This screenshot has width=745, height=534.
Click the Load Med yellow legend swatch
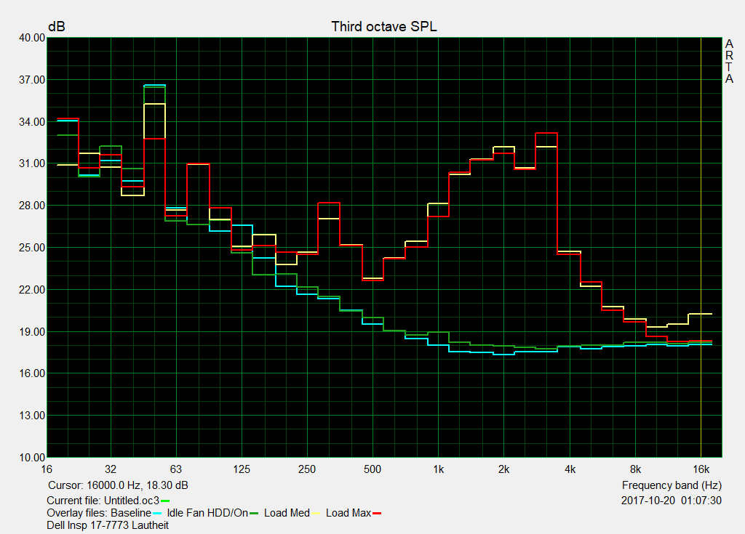(316, 514)
